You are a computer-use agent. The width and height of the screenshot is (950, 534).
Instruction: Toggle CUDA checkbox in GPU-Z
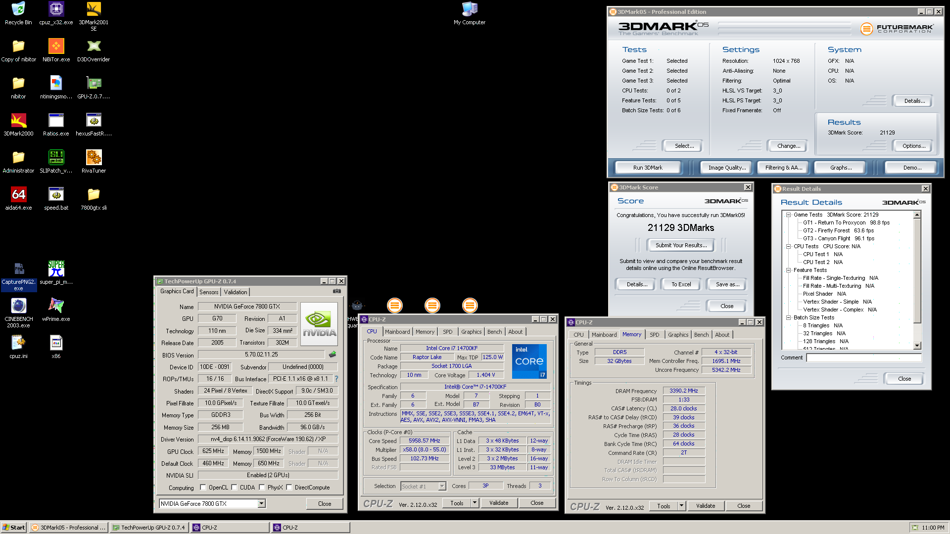[234, 488]
